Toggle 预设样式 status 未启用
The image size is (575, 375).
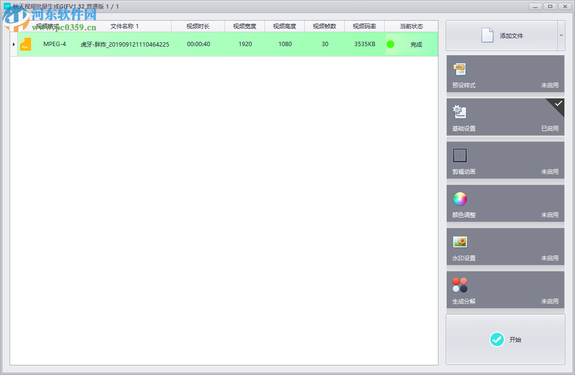(x=550, y=85)
